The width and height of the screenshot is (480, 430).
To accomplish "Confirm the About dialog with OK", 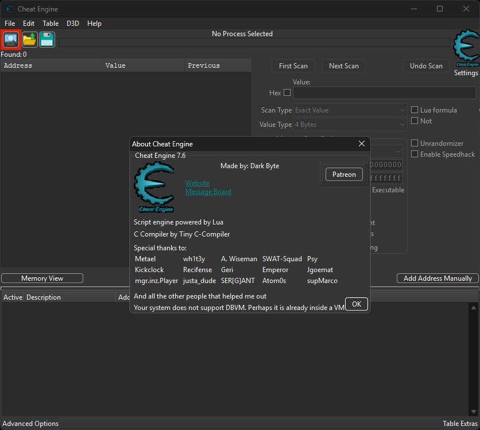I will [357, 304].
